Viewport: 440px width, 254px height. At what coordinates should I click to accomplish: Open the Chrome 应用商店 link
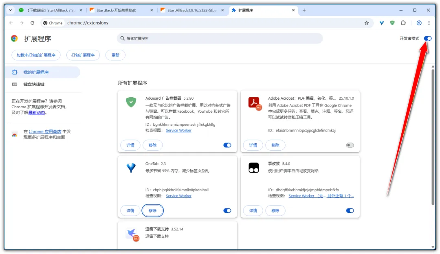pos(45,131)
